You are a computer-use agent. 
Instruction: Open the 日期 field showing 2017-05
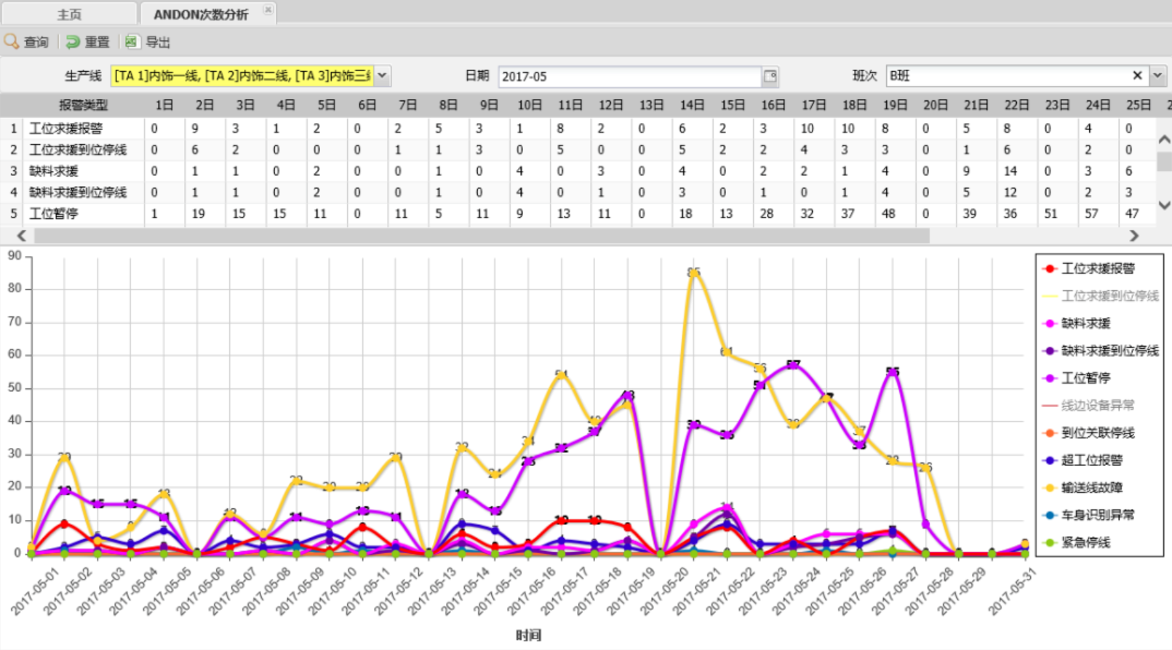click(x=629, y=76)
